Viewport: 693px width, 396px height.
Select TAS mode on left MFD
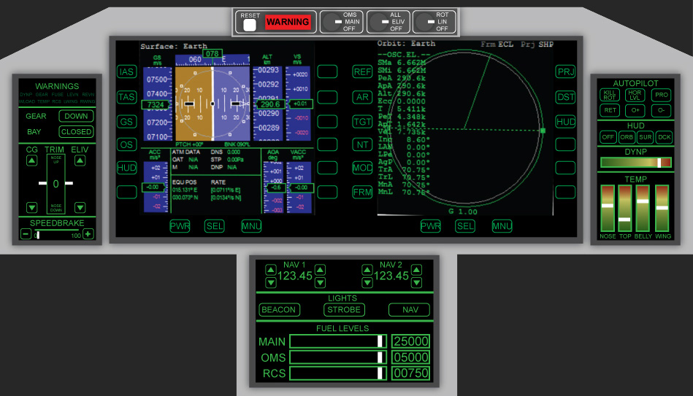click(126, 97)
